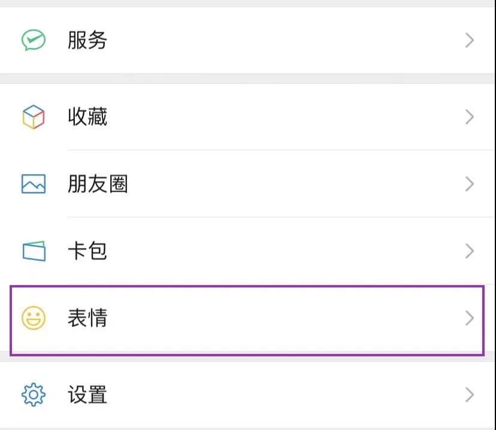Select the 收藏 text label
Viewport: 496px width, 430px height.
tap(87, 117)
